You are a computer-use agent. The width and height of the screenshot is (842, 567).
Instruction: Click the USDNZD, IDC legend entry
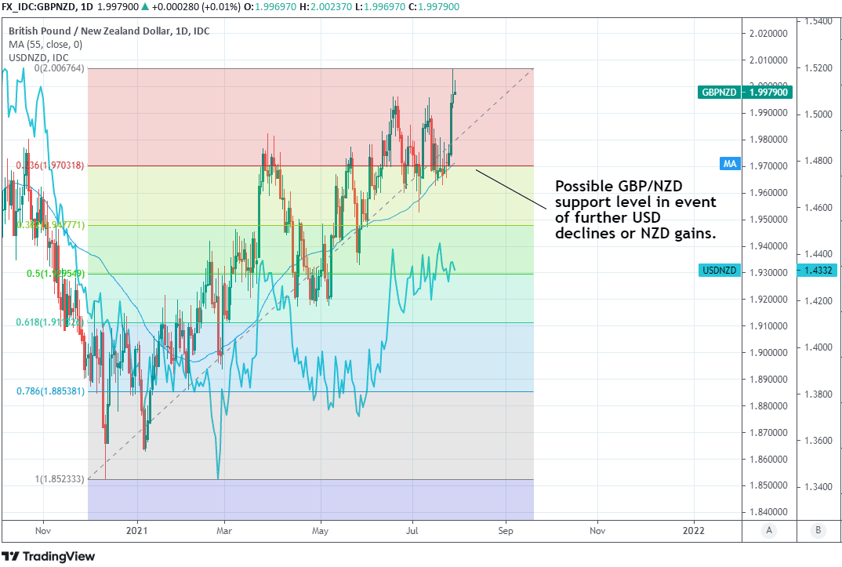(x=39, y=57)
